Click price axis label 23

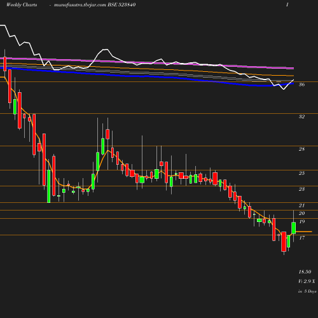pos(301,189)
